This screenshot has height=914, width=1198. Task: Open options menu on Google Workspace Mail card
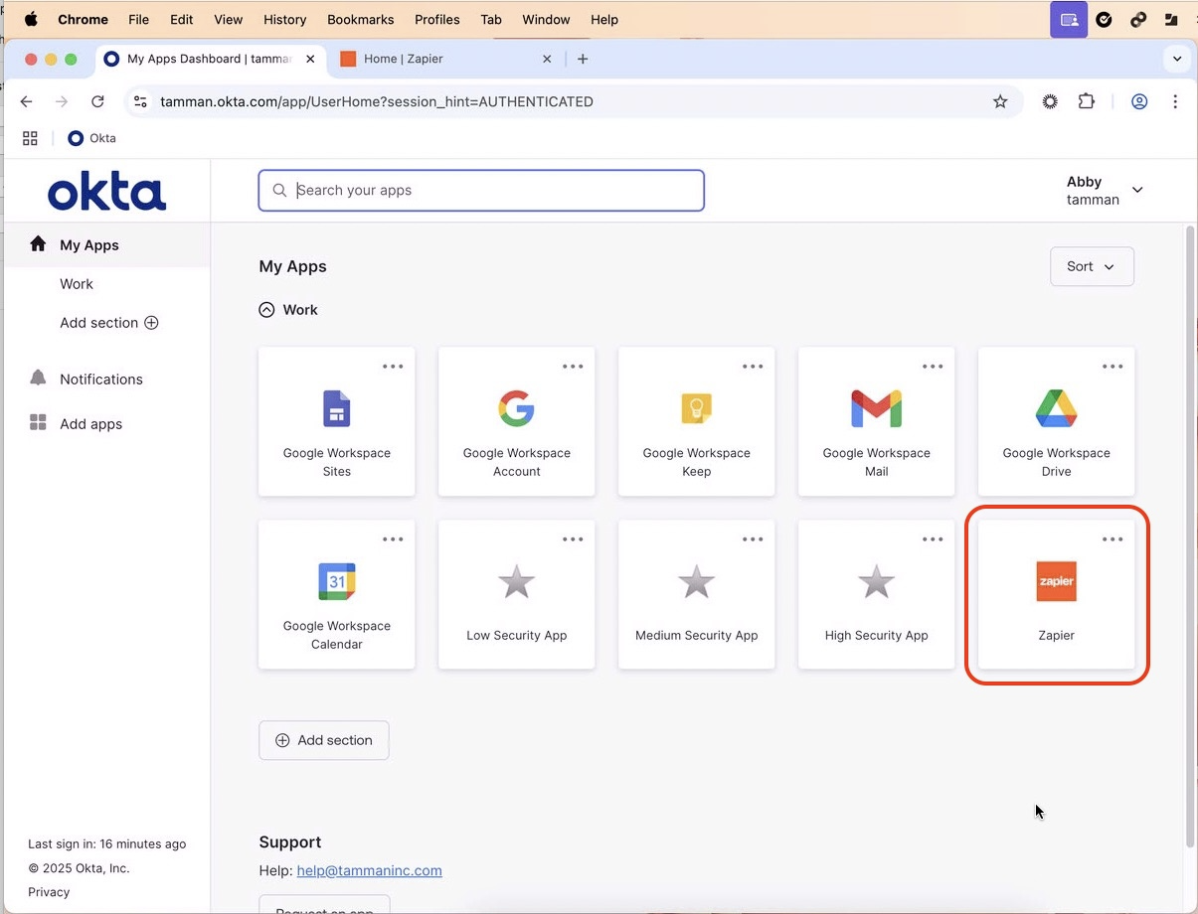[x=933, y=367]
